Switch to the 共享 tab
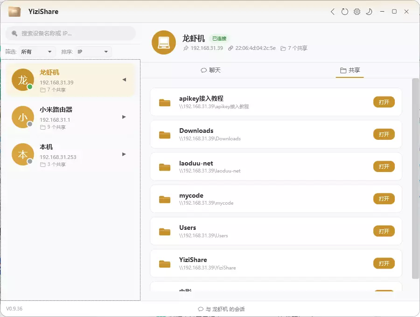 tap(350, 70)
